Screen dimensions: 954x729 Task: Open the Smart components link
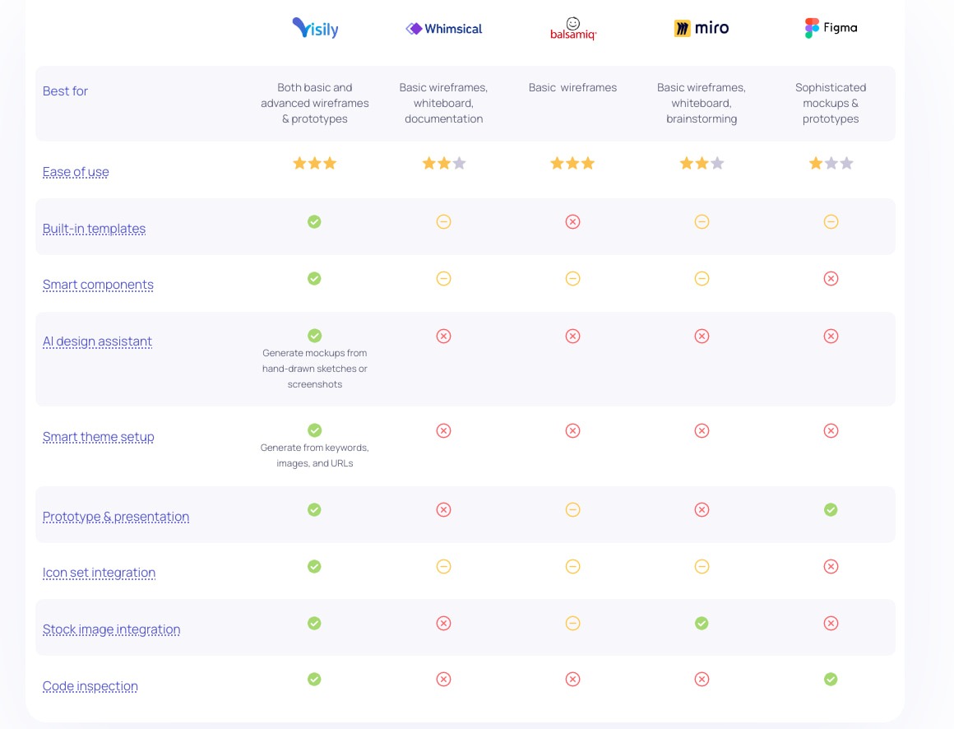(x=98, y=285)
